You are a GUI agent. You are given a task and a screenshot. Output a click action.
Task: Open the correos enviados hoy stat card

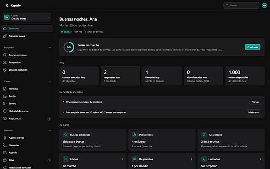(79, 76)
